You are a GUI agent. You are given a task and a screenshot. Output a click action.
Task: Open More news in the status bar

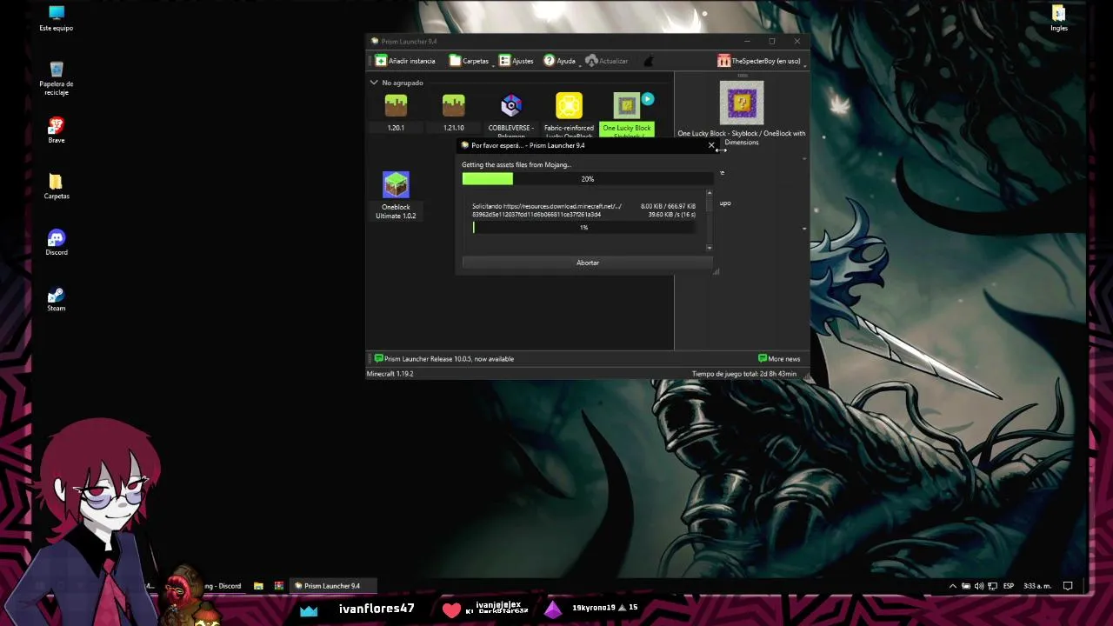pyautogui.click(x=779, y=358)
